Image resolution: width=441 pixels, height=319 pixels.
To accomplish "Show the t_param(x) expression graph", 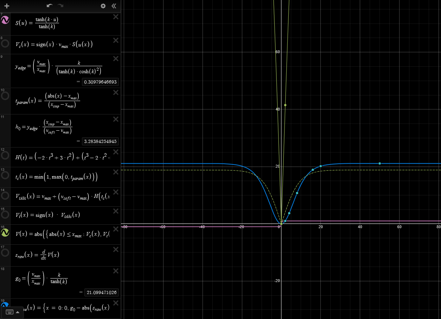I will pyautogui.click(x=5, y=96).
